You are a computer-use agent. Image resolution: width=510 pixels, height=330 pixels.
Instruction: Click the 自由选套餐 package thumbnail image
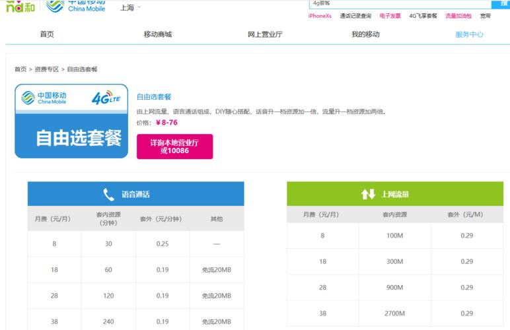(71, 121)
